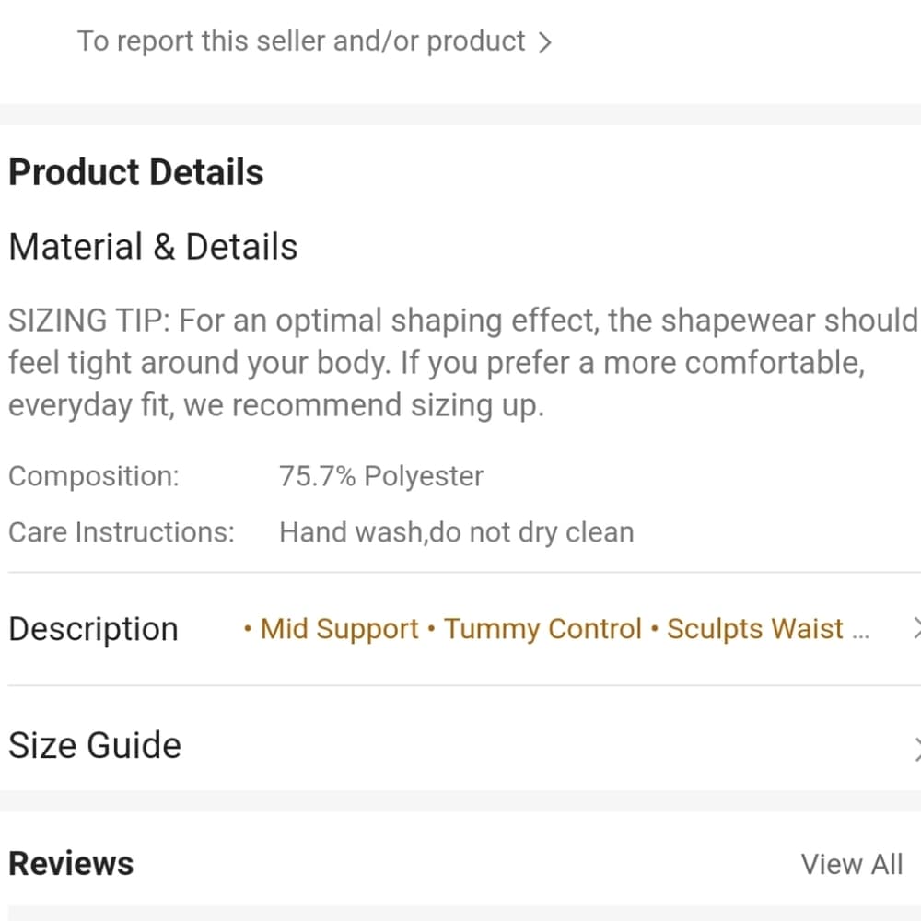The image size is (921, 921).
Task: Tap the SIZING TIP paragraph text
Action: click(x=463, y=363)
